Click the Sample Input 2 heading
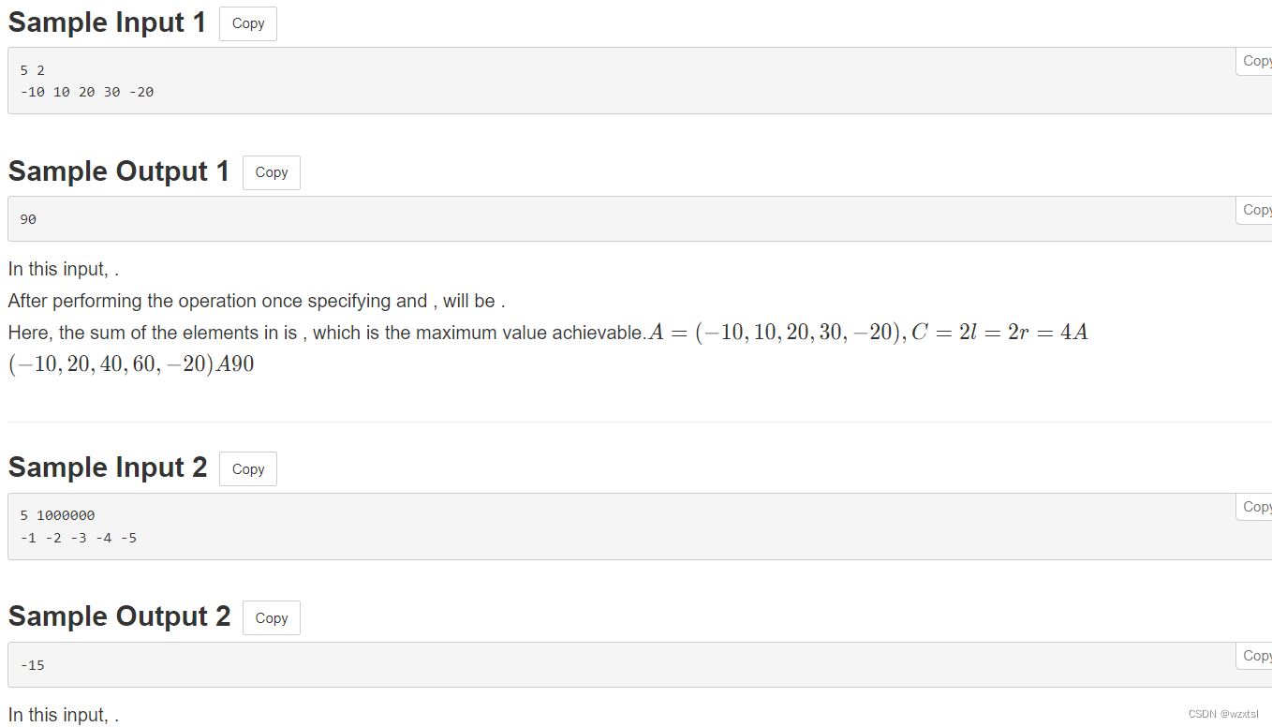The image size is (1272, 727). (x=108, y=467)
